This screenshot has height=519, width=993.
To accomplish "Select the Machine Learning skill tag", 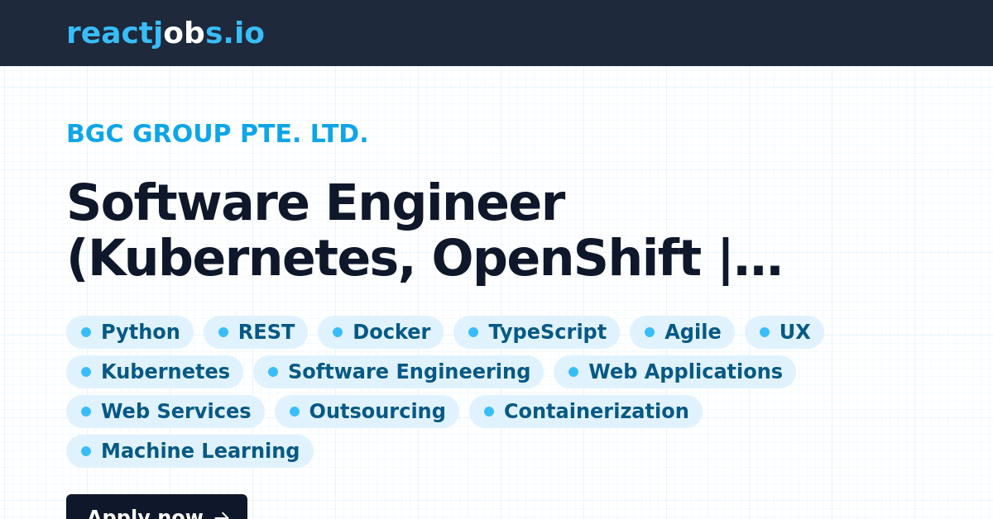I will (x=189, y=450).
